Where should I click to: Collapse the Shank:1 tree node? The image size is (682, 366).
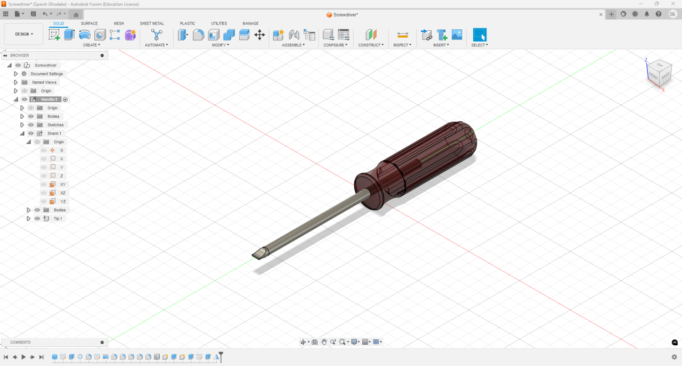(x=22, y=134)
